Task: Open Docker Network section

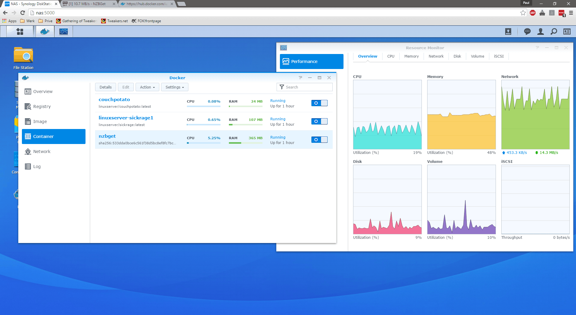Action: point(54,151)
